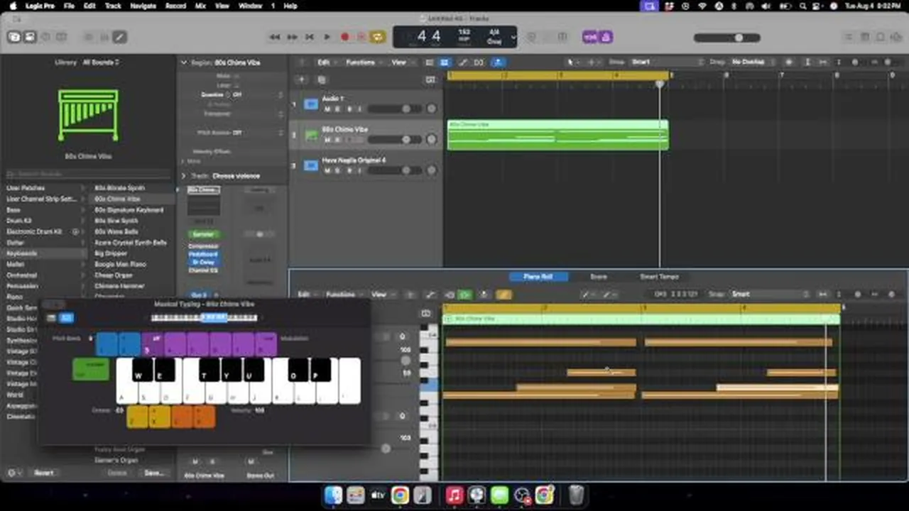Viewport: 909px width, 511px height.
Task: Click the Audio 1 track icon
Action: [310, 104]
